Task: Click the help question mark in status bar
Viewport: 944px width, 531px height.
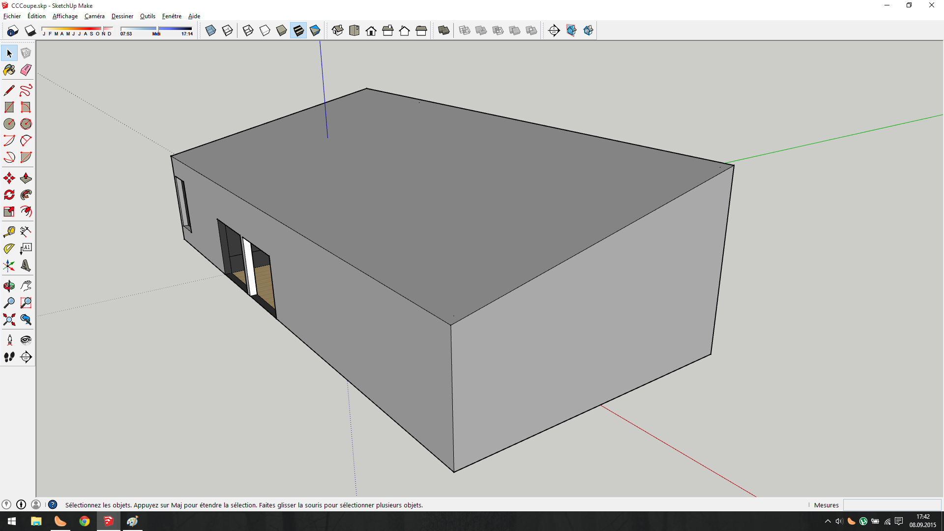Action: (53, 504)
